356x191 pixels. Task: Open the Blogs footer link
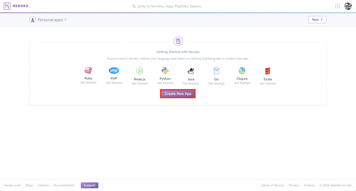[x=29, y=185]
